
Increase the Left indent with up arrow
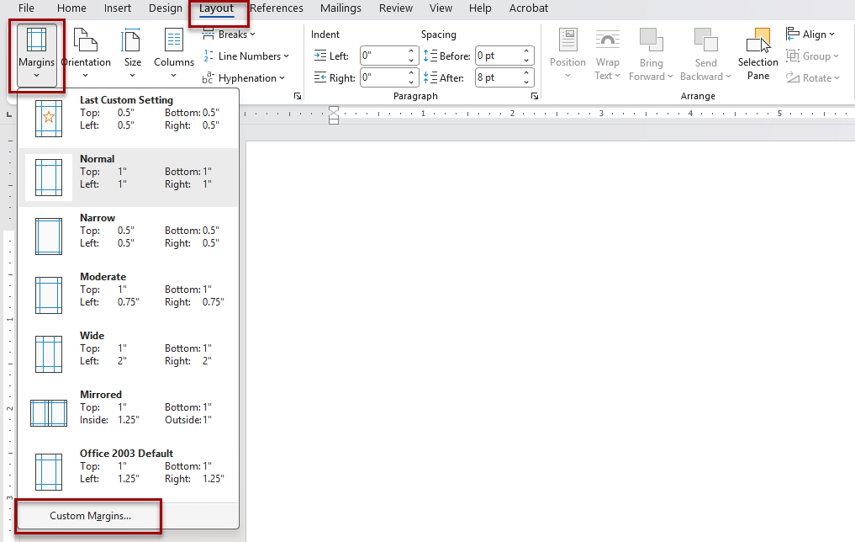pyautogui.click(x=412, y=51)
